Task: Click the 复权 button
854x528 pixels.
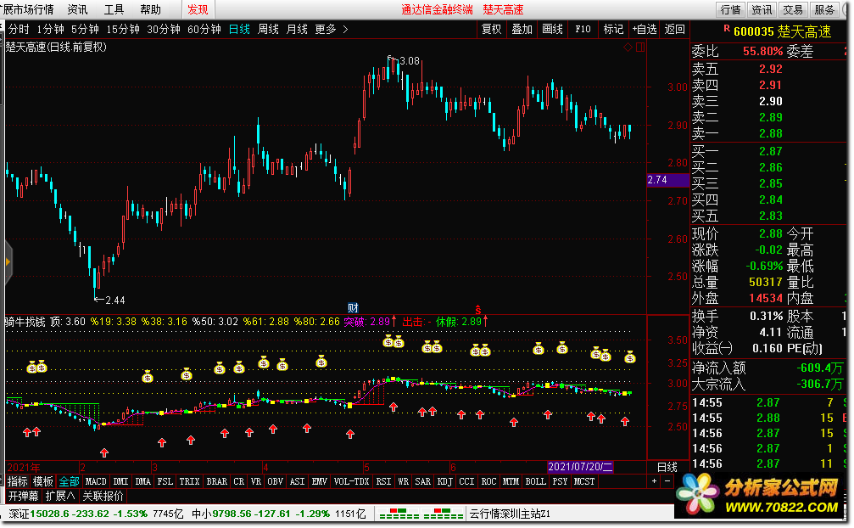Action: pyautogui.click(x=491, y=30)
